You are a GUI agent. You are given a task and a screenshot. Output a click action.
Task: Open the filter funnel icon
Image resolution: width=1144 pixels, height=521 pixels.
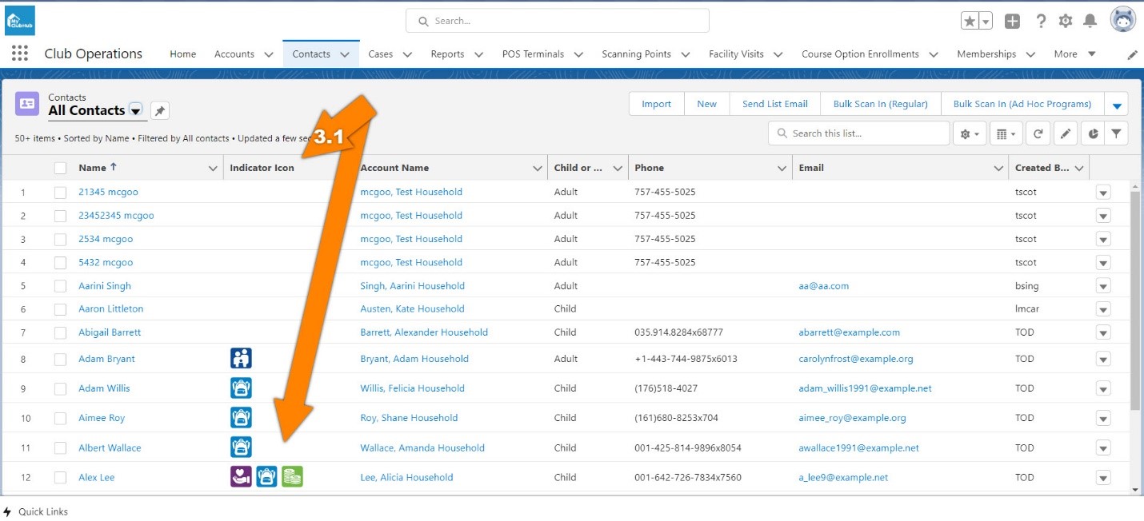pos(1116,134)
